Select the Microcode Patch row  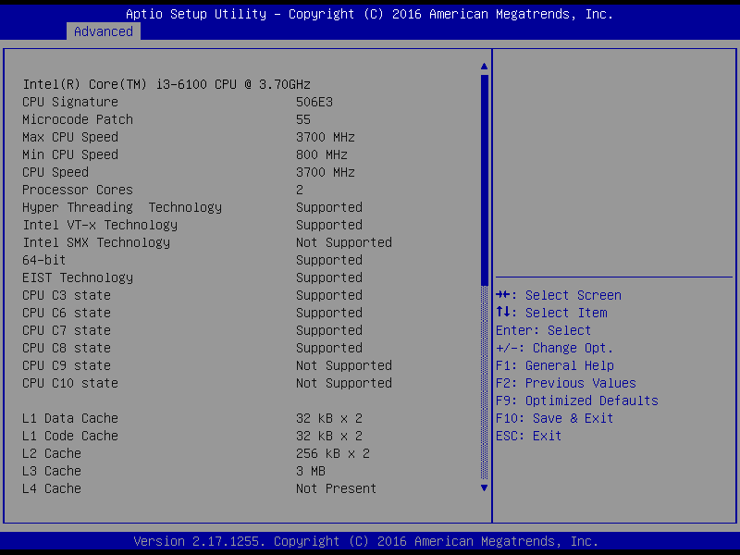(78, 119)
